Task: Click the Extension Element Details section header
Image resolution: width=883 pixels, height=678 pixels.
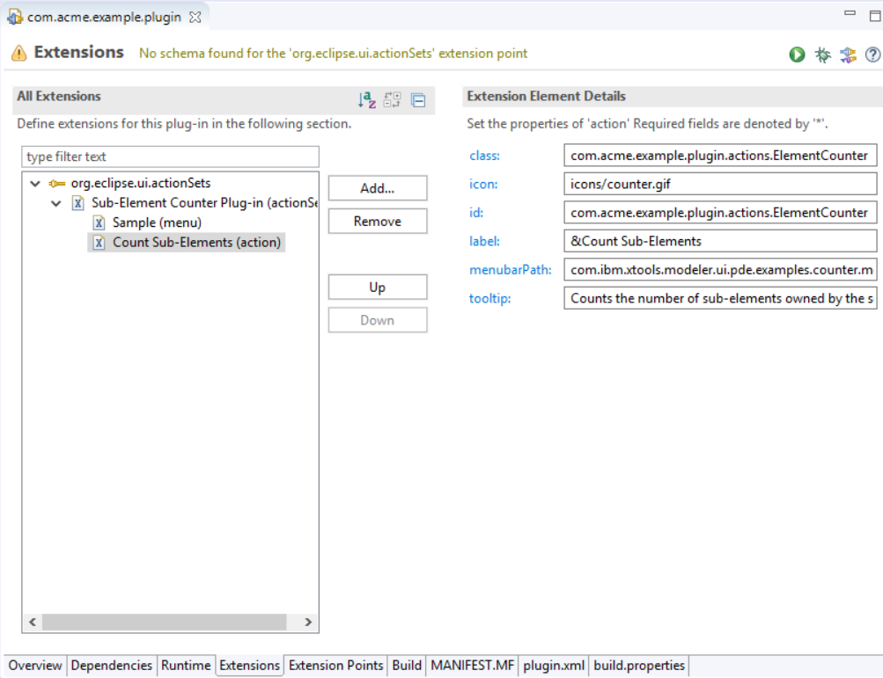Action: [x=546, y=96]
